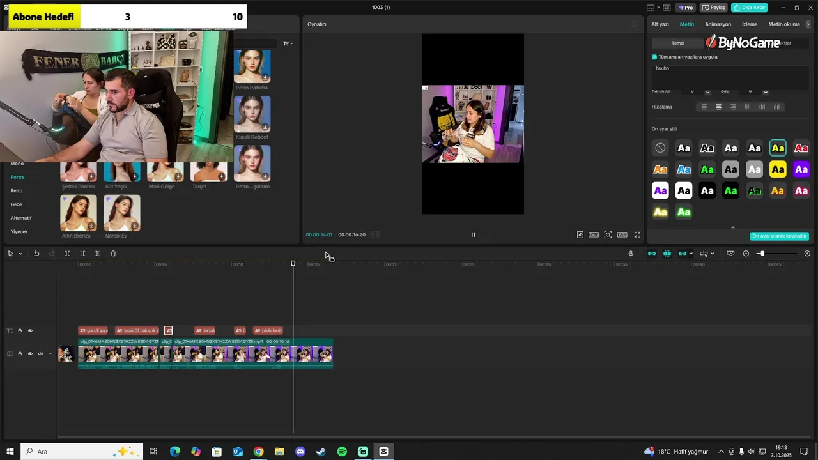Image resolution: width=818 pixels, height=460 pixels.
Task: Switch to the Animasyon tab
Action: coord(718,24)
